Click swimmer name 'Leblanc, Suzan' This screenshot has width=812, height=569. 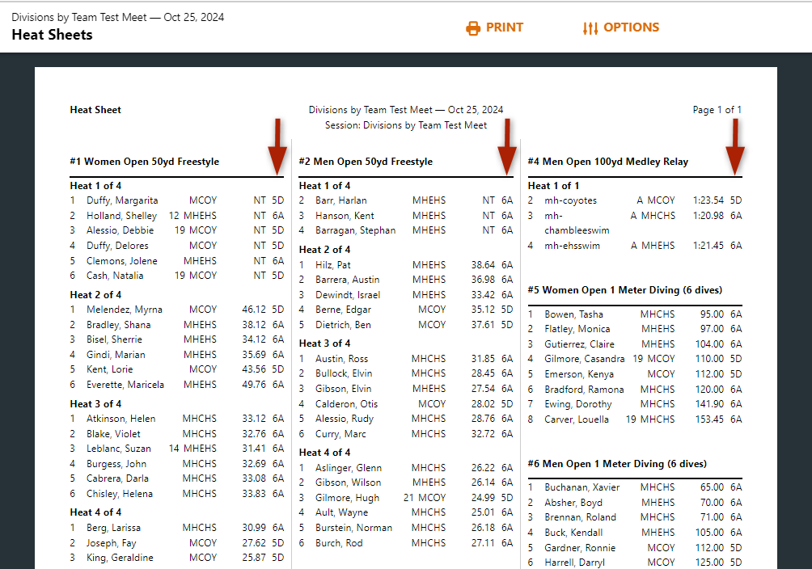point(119,449)
